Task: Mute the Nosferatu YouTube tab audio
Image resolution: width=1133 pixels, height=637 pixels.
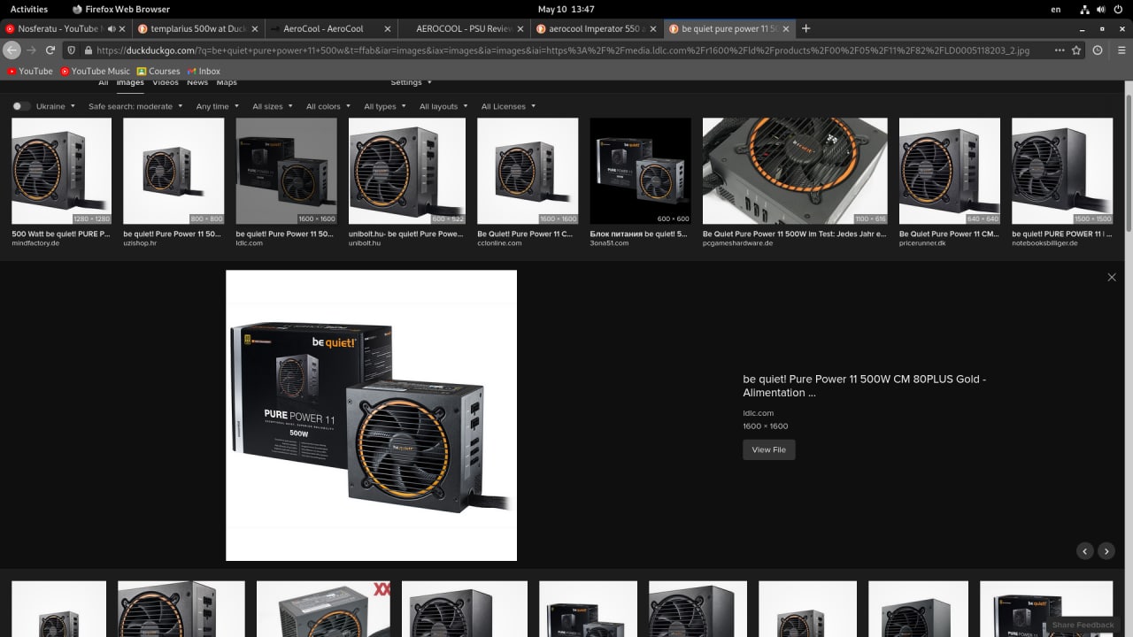Action: coord(112,29)
